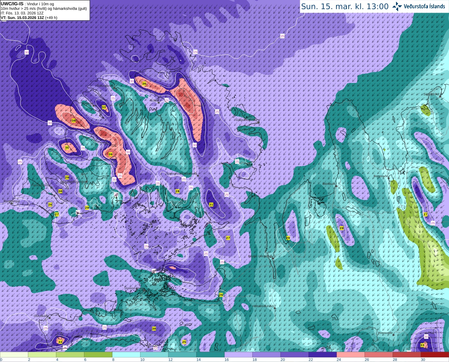This screenshot has width=449, height=362.
Task: Click the Gjögurflugvöllur station label
Action: coord(247,120)
